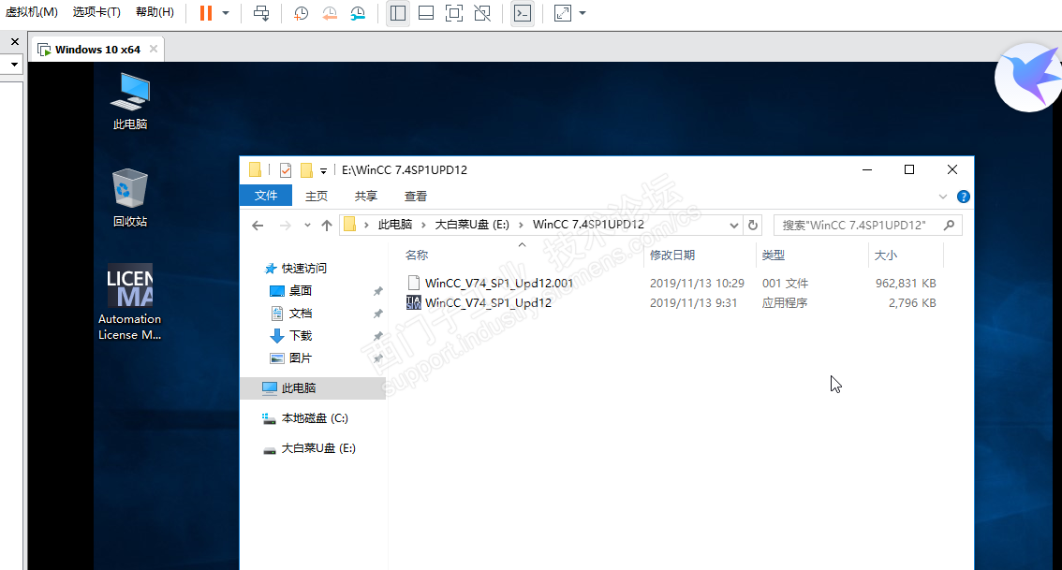Open the 共享 ribbon tab
The width and height of the screenshot is (1062, 570).
pos(366,197)
